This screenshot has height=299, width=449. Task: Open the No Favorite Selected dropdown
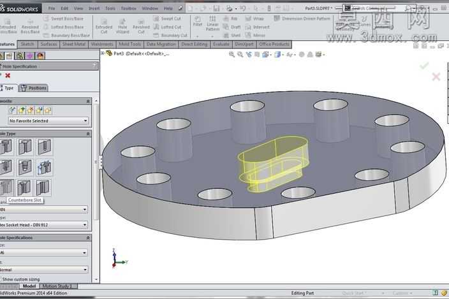(48, 120)
